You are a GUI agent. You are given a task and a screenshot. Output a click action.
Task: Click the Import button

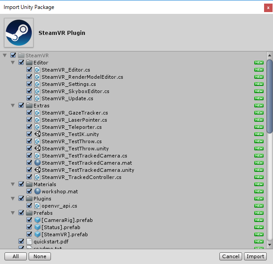[x=255, y=256]
